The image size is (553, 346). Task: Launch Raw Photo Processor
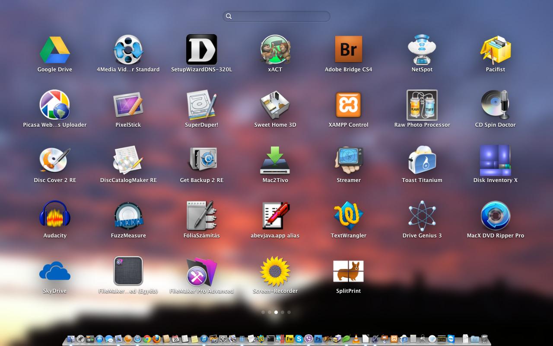pos(422,105)
